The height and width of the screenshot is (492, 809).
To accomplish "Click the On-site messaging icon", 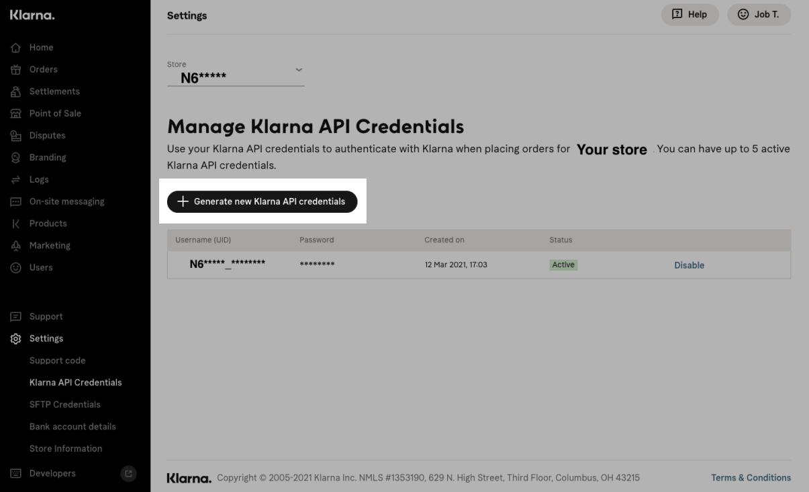I will 15,202.
